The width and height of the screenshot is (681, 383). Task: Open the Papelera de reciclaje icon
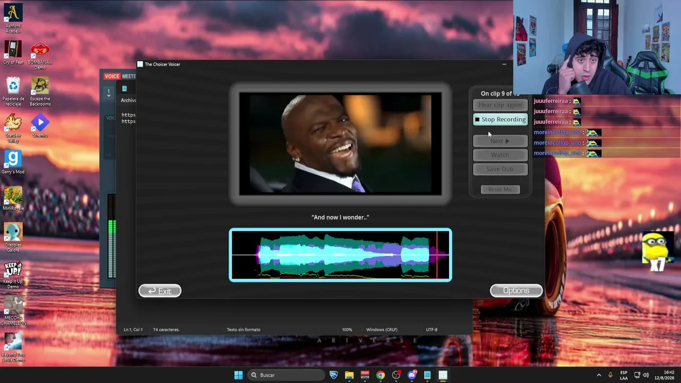point(13,91)
